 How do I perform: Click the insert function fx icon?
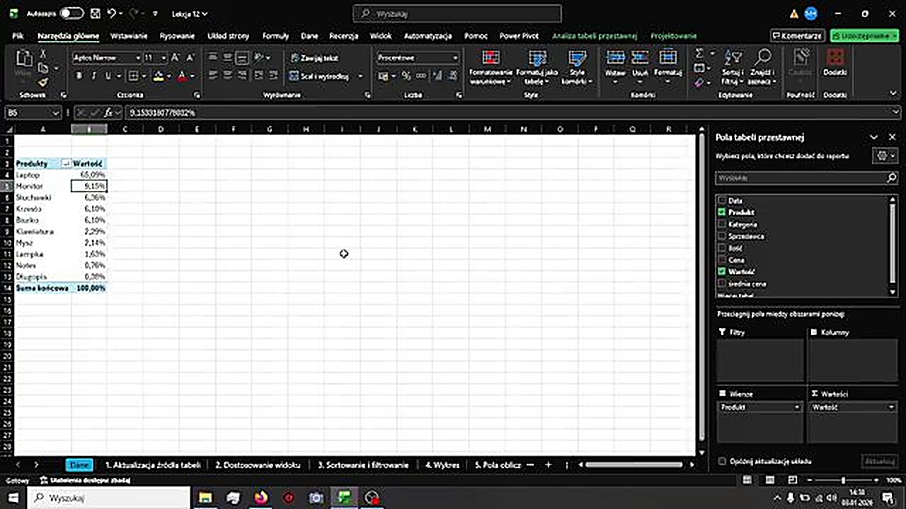pyautogui.click(x=108, y=112)
